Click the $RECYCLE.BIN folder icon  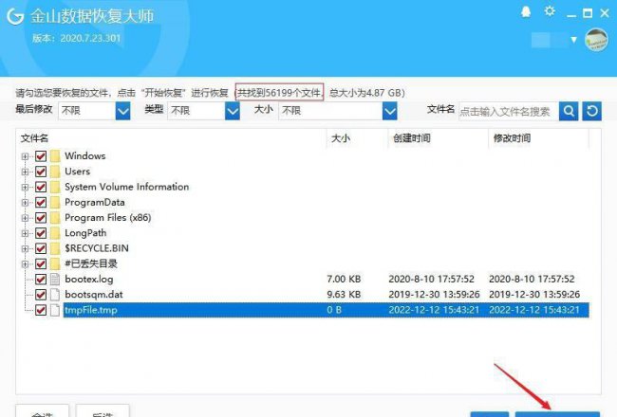point(55,248)
